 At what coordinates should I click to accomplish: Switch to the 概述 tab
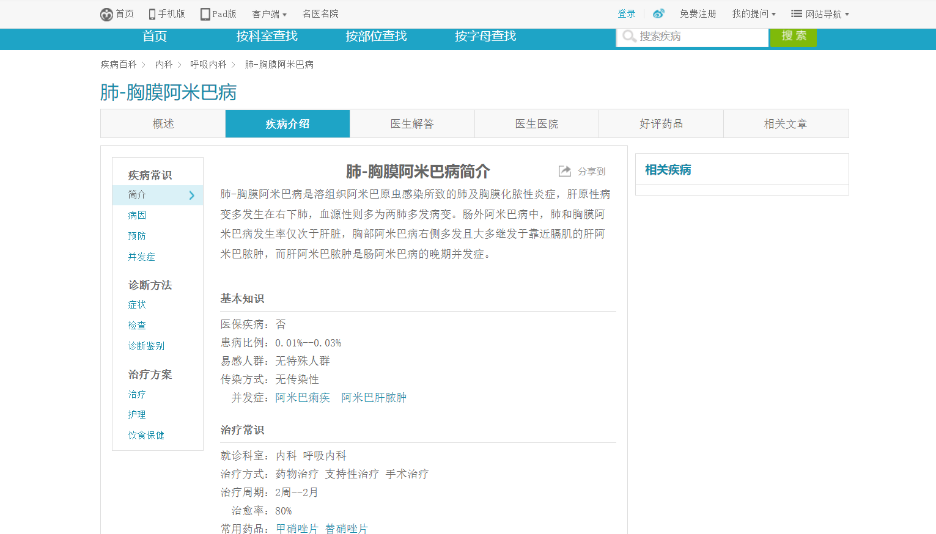[163, 124]
